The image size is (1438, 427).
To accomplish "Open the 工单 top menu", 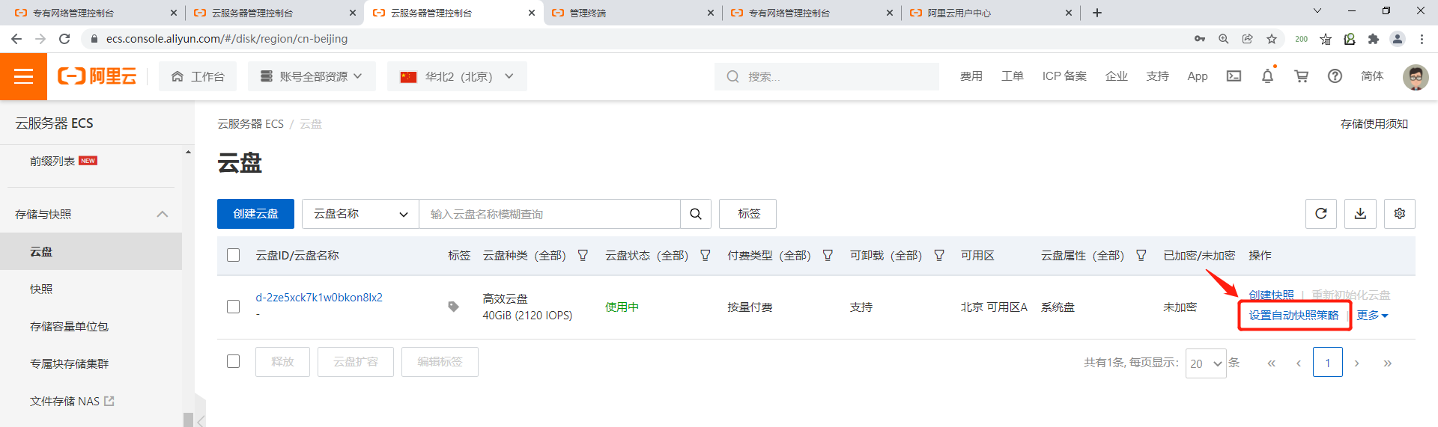I will coord(1013,76).
